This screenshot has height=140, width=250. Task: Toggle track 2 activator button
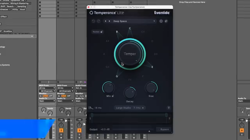[61, 130]
